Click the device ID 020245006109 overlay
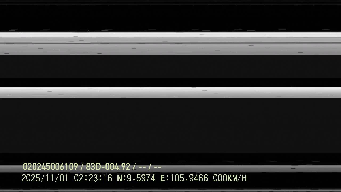The width and height of the screenshot is (341, 192). (x=50, y=167)
